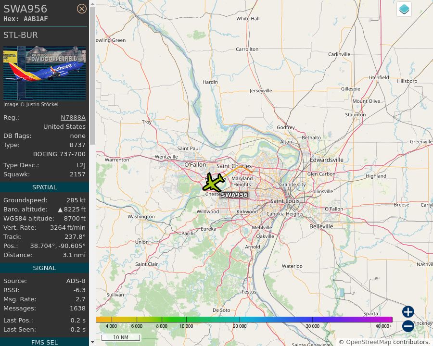Zoom in using the plus button

[x=408, y=312]
